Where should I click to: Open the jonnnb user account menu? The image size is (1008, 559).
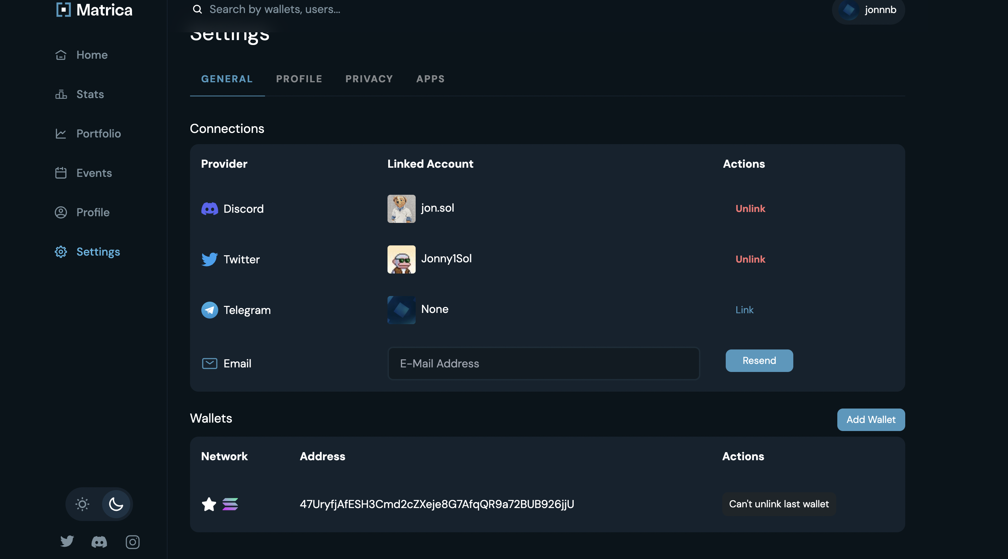point(869,10)
